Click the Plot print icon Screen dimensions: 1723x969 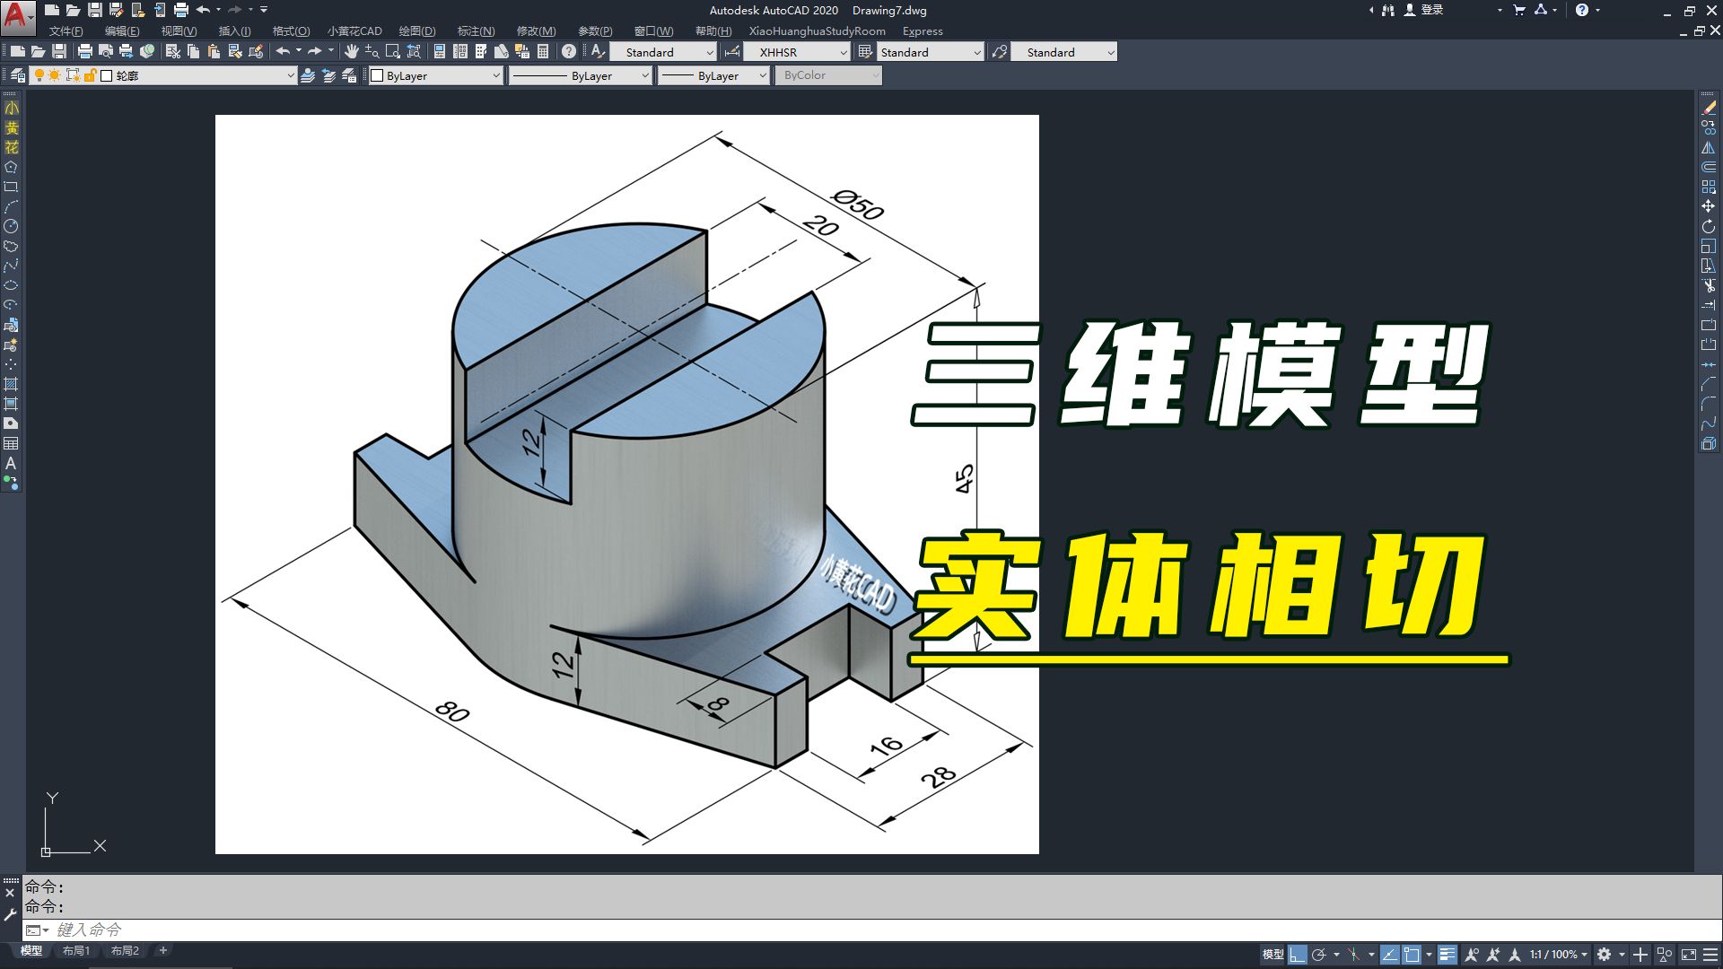coord(85,52)
